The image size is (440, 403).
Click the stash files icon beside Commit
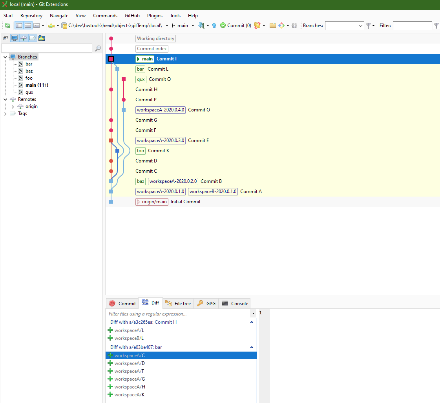[x=257, y=26]
